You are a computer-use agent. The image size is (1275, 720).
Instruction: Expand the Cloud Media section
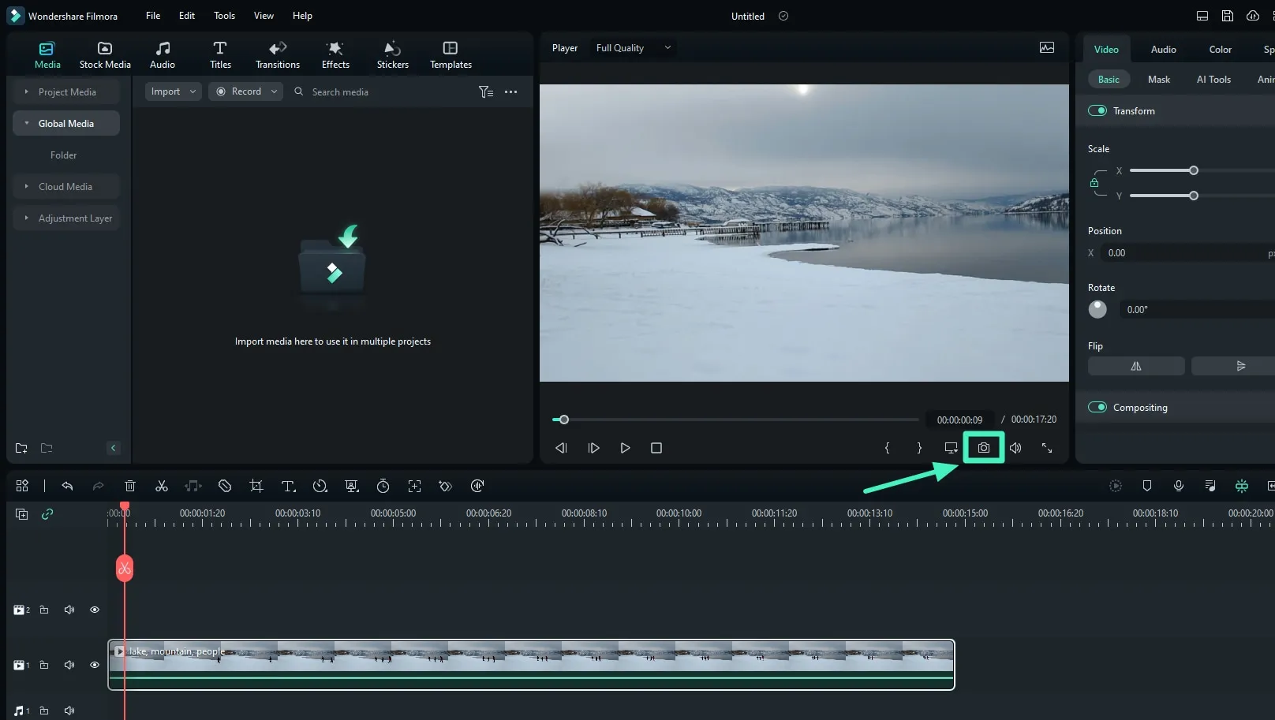click(65, 186)
